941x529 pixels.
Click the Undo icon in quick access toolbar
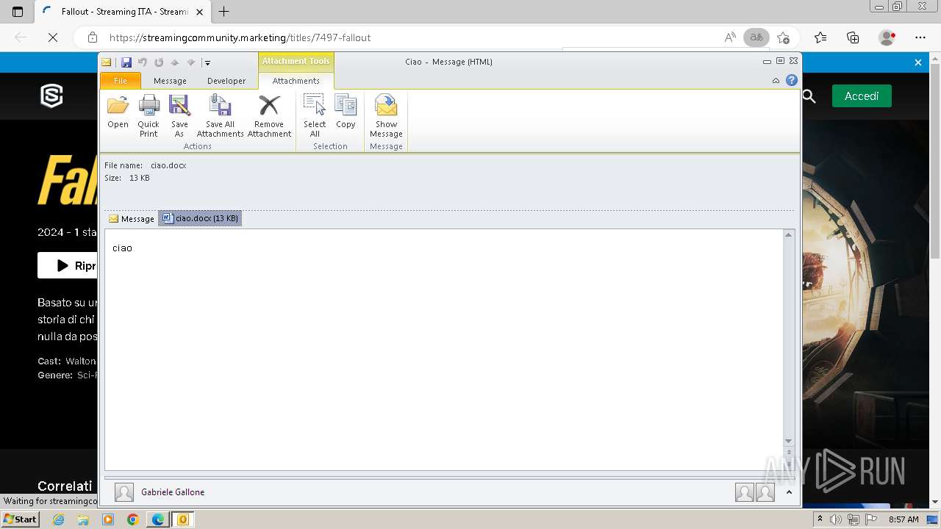coord(143,62)
